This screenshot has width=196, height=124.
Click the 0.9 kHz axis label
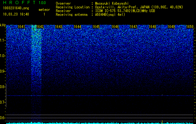(2, 71)
